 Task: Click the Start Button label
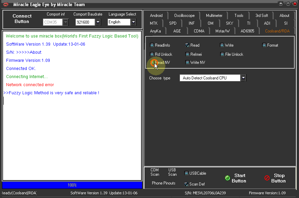pos(239,178)
